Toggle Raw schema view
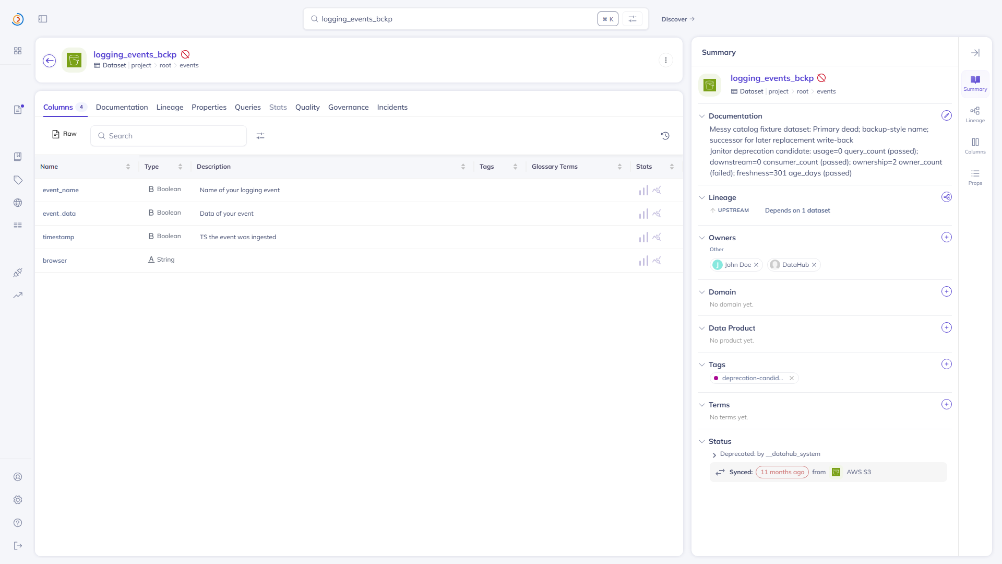 (x=64, y=134)
